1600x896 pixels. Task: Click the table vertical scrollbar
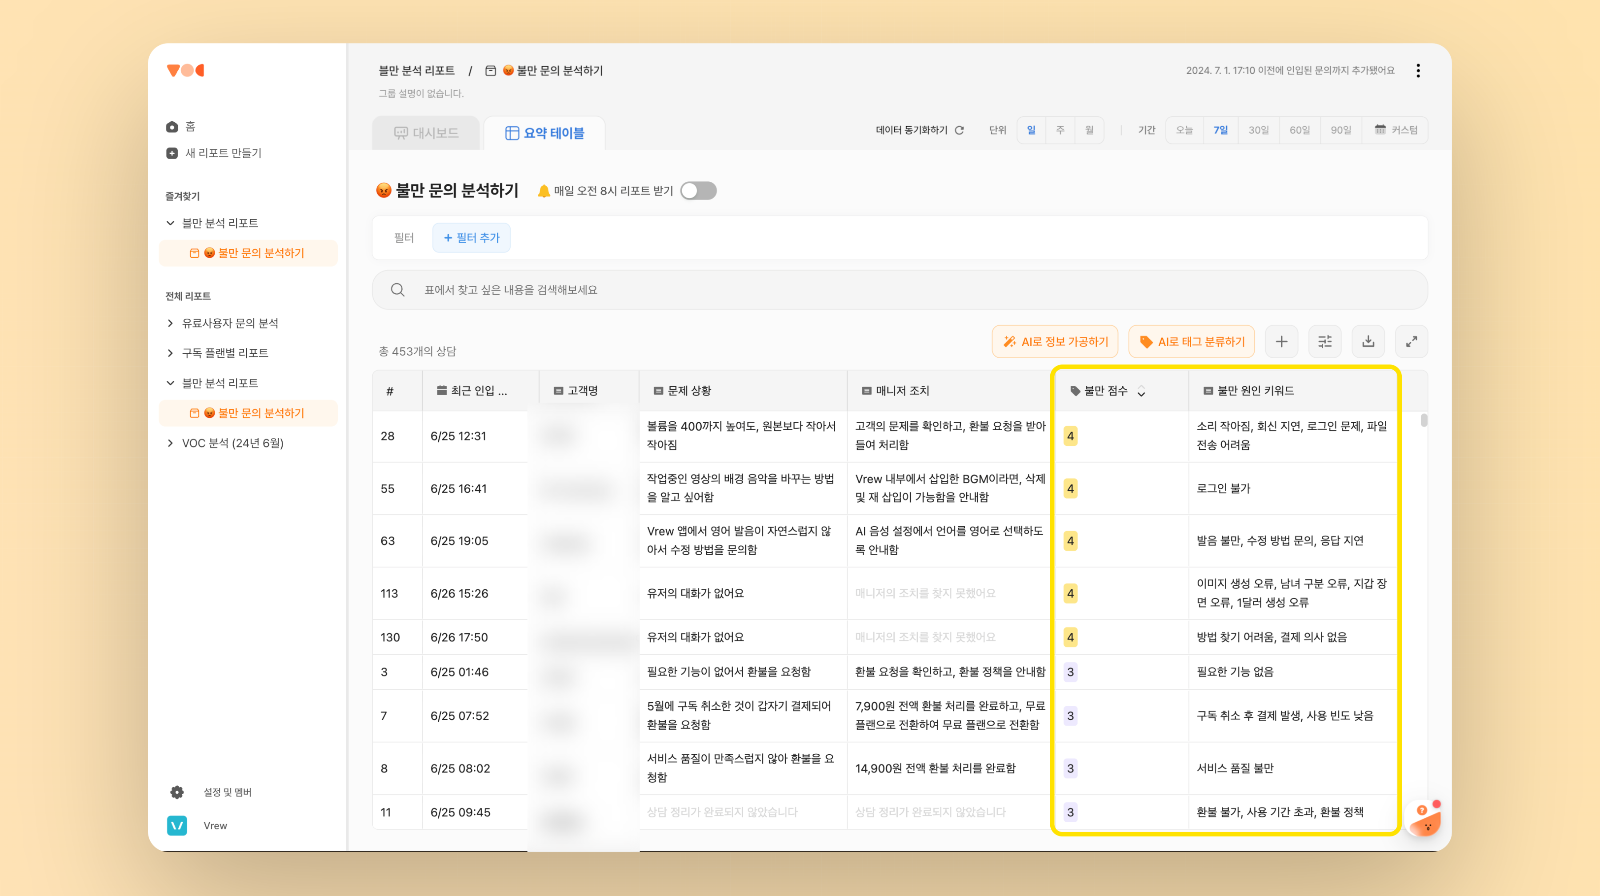[x=1424, y=421]
